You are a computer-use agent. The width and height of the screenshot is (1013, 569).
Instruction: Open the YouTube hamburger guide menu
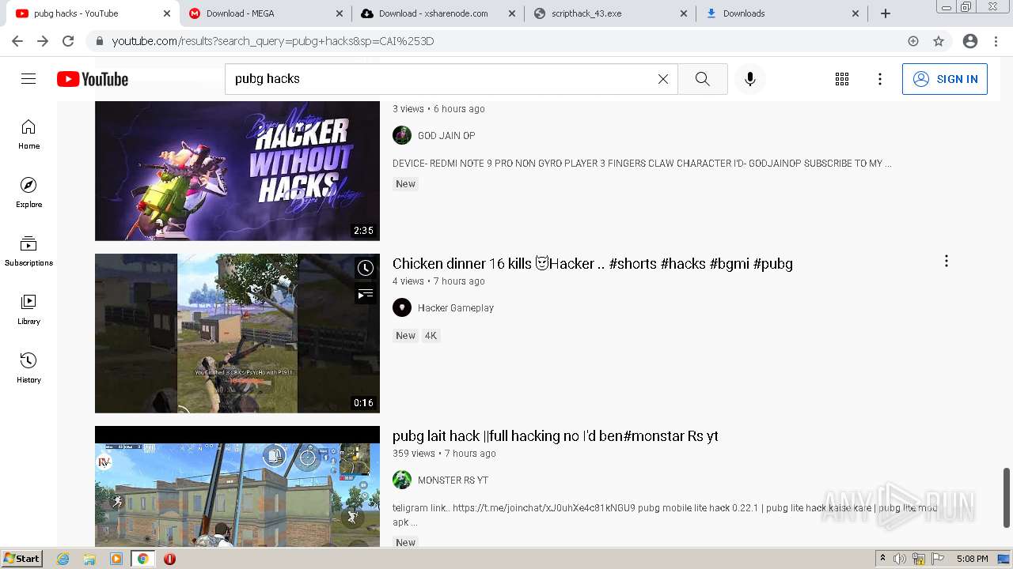[28, 79]
